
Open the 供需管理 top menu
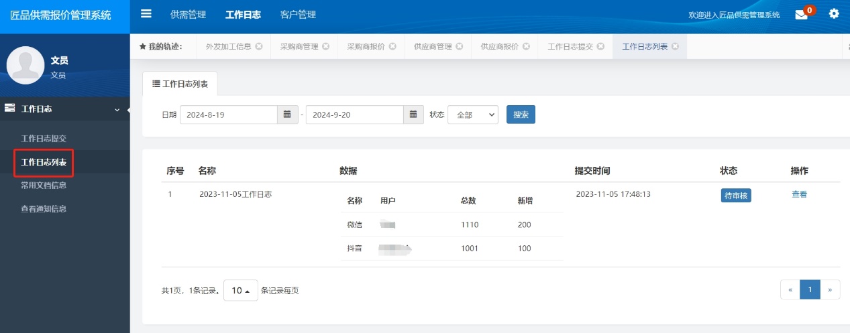click(188, 14)
